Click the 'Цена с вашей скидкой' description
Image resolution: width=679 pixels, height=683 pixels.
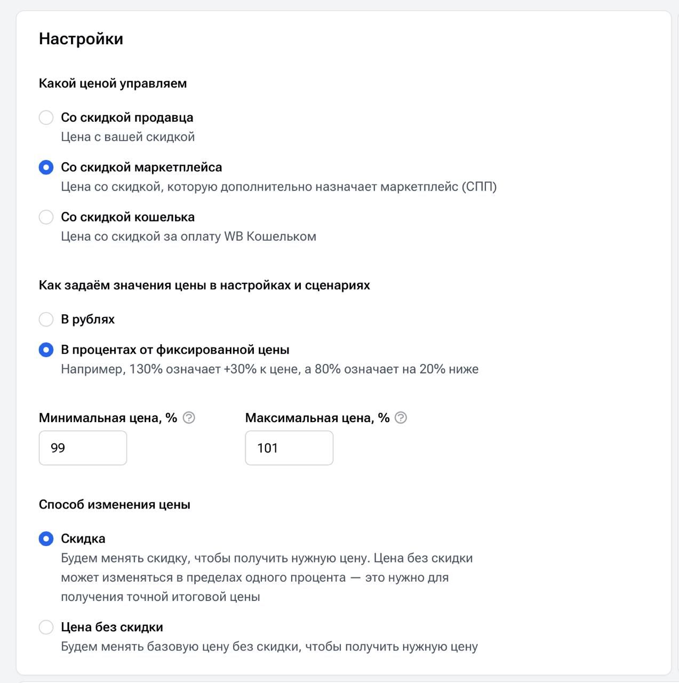[x=127, y=137]
